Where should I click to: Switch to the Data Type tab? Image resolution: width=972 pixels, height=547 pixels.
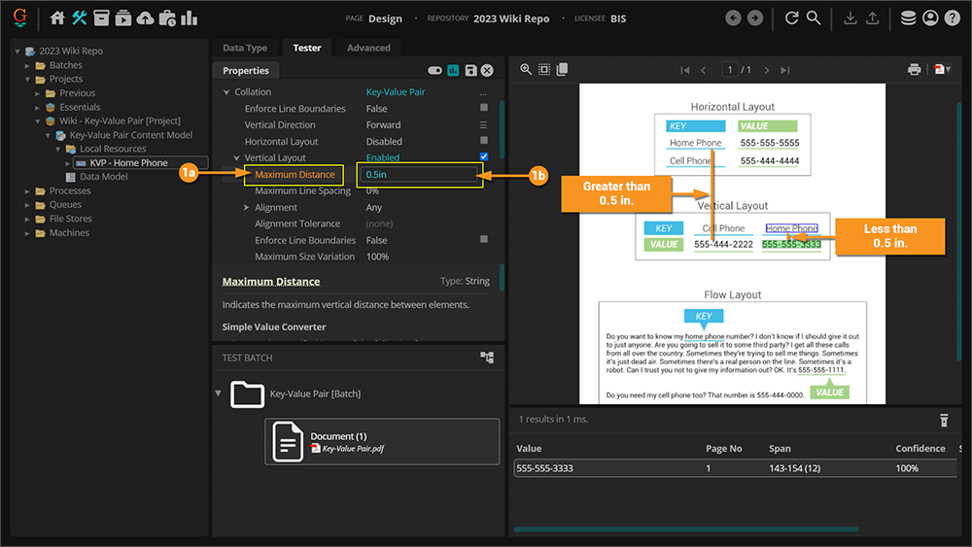pos(244,48)
